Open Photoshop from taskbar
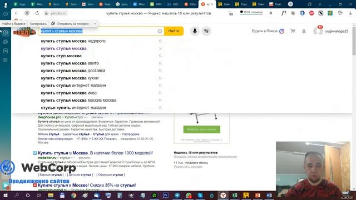 click(x=166, y=195)
